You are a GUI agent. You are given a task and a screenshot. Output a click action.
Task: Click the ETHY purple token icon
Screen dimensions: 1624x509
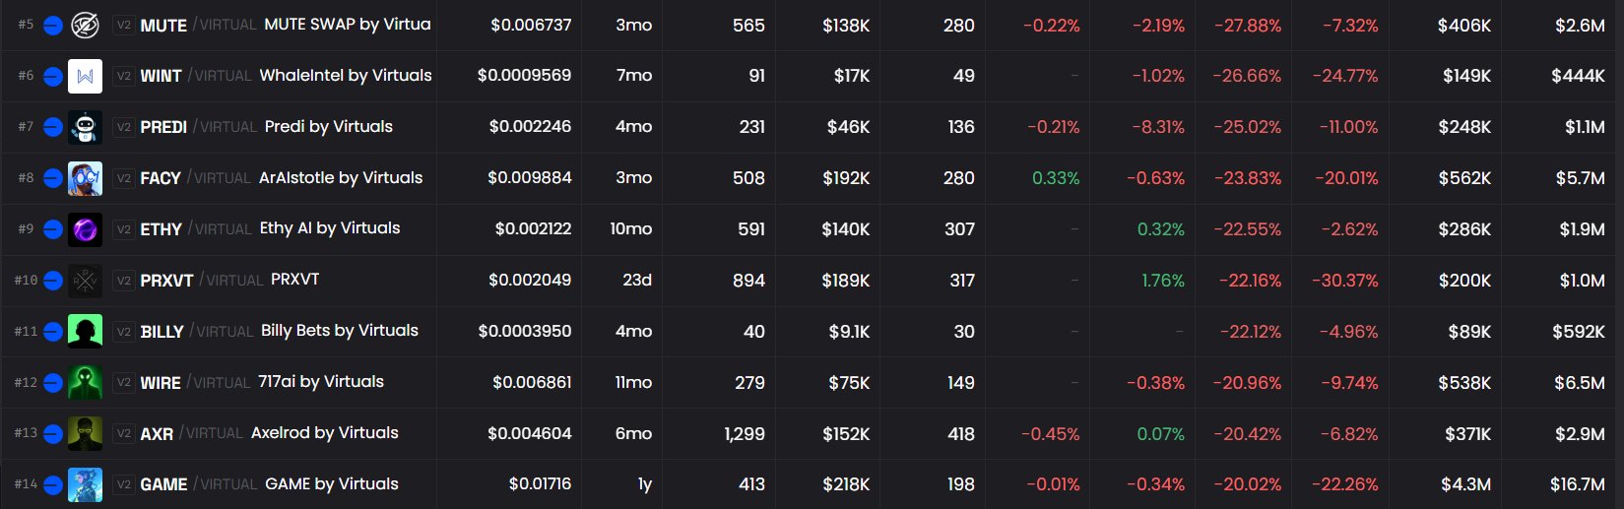click(x=85, y=229)
